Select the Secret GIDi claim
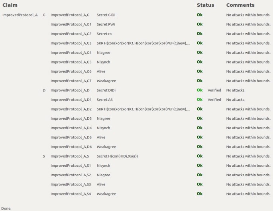This screenshot has height=211, width=273. pos(106,15)
